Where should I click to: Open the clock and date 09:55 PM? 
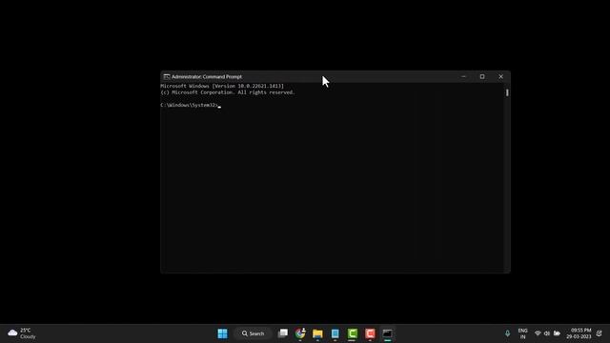579,333
